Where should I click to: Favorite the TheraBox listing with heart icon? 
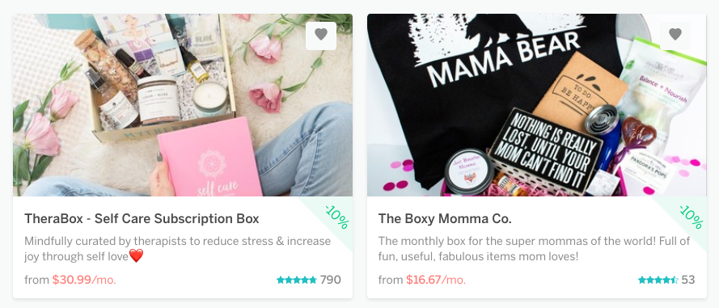321,36
